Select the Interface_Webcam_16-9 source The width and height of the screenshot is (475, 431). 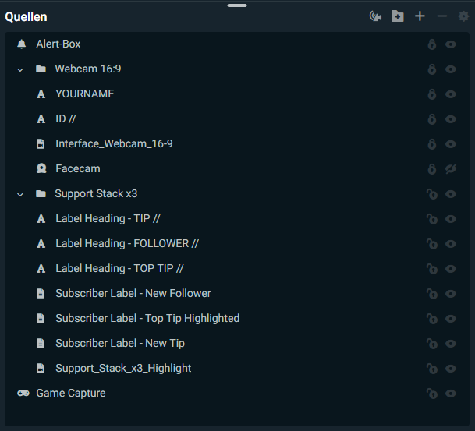114,144
